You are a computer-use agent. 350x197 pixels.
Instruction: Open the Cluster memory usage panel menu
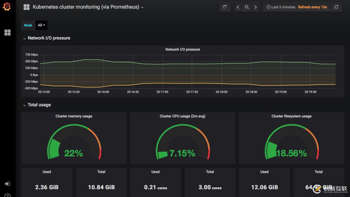[74, 116]
